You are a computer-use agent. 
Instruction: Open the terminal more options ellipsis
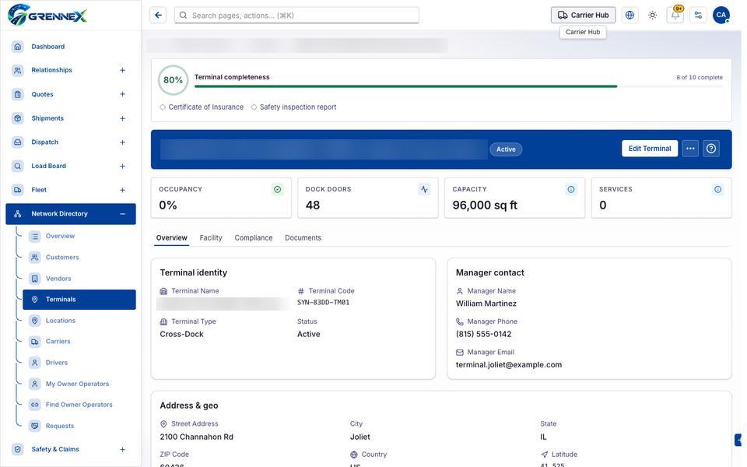point(690,149)
